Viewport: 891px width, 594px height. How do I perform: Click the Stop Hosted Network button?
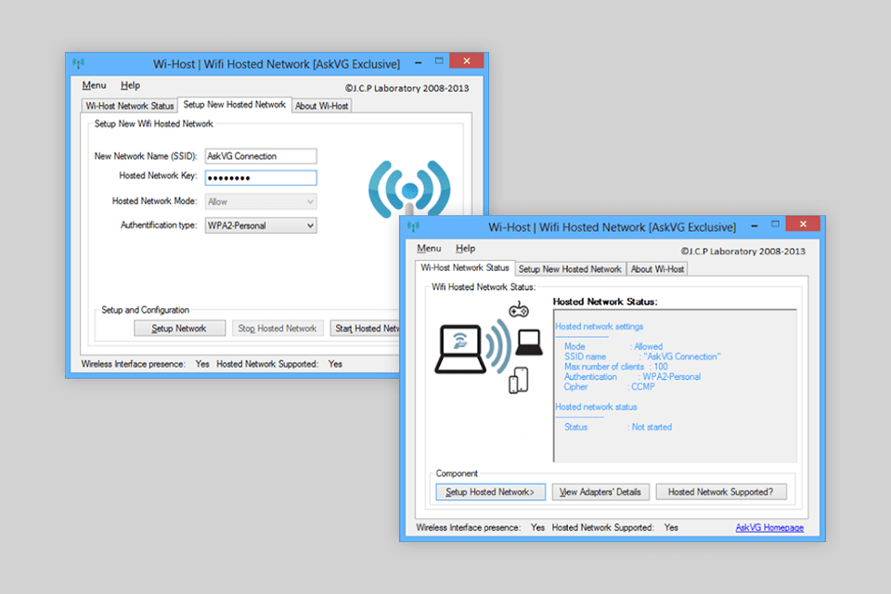[x=278, y=329]
